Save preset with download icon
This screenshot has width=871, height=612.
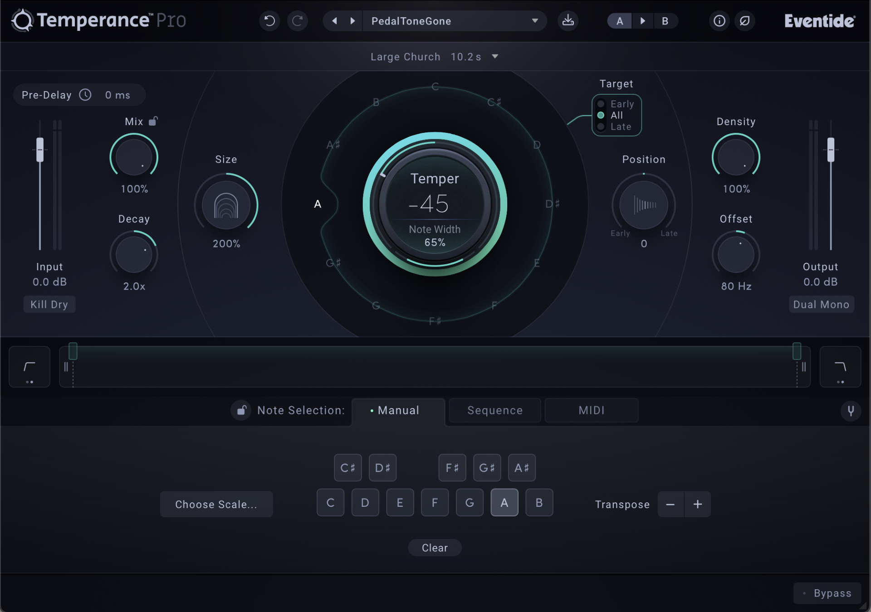[568, 21]
